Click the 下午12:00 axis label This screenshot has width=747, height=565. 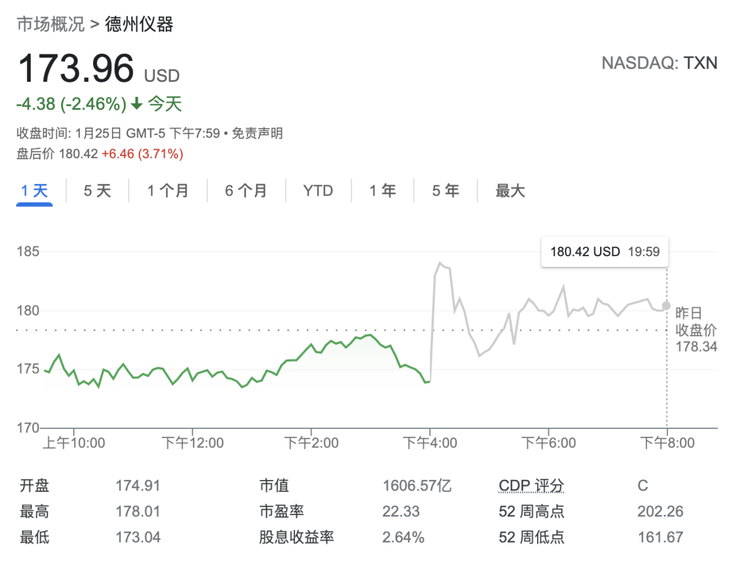[193, 443]
